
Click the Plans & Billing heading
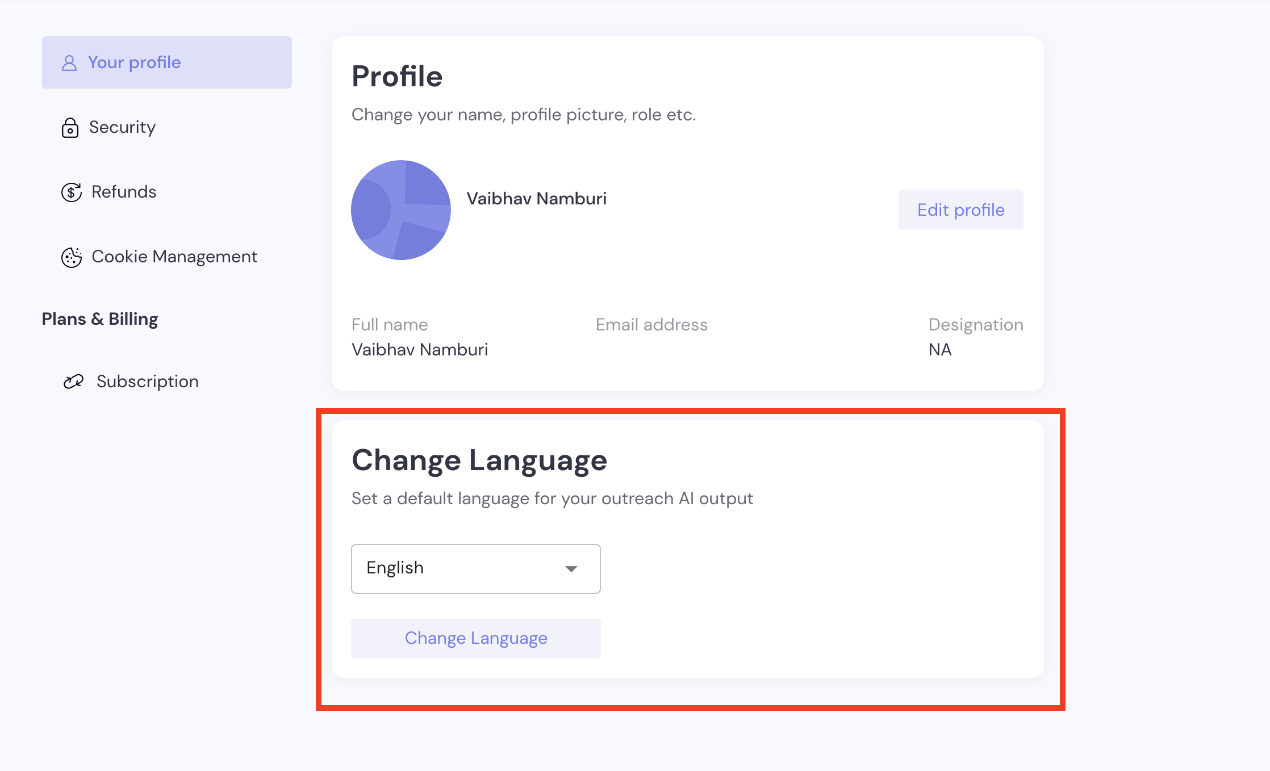100,319
